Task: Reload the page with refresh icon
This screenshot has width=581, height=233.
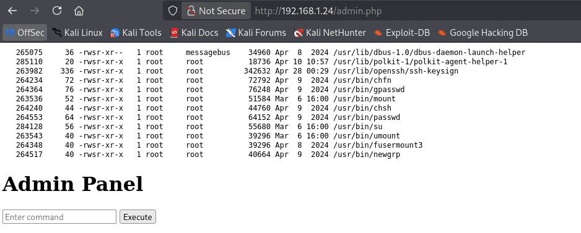Action: click(x=57, y=11)
